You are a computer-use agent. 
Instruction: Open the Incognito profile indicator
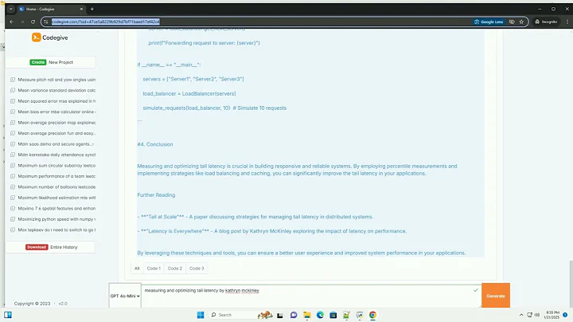click(x=546, y=22)
